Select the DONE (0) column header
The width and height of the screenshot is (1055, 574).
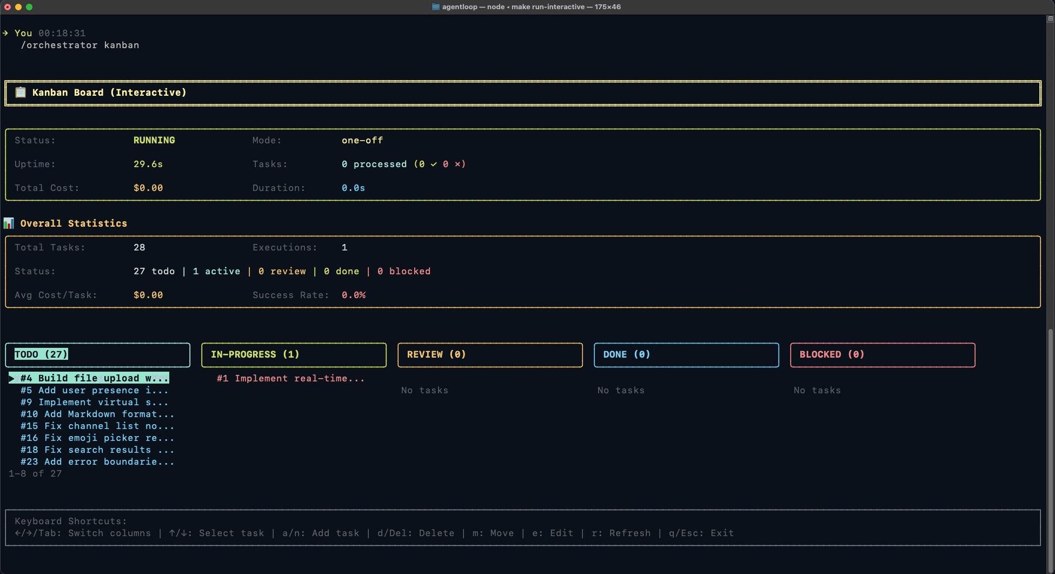[626, 354]
